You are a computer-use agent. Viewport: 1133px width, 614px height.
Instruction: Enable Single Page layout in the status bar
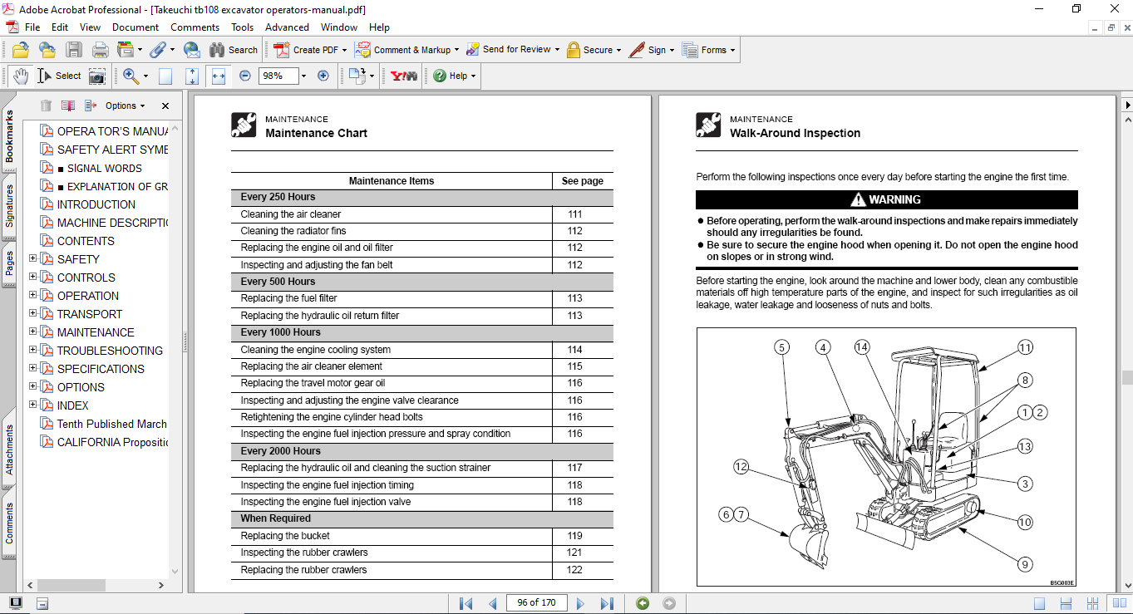click(x=1039, y=603)
